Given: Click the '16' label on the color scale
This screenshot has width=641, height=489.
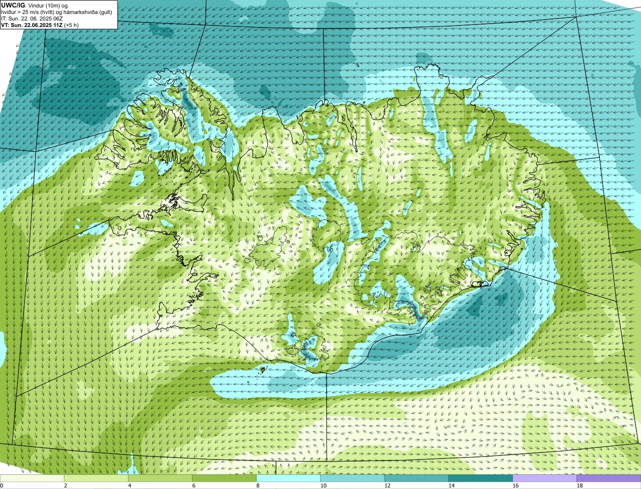Looking at the screenshot, I should click(516, 485).
